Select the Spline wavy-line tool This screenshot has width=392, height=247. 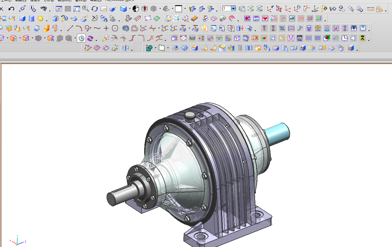[97, 28]
